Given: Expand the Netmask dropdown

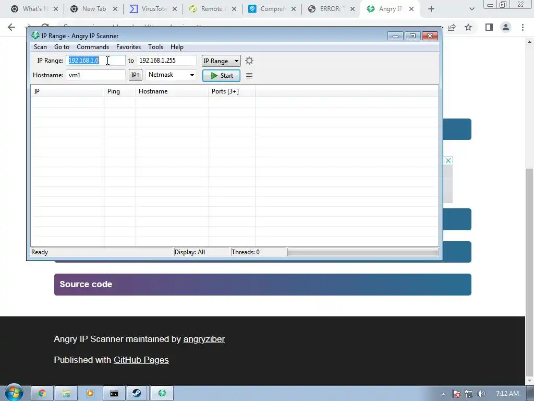Looking at the screenshot, I should pyautogui.click(x=171, y=75).
